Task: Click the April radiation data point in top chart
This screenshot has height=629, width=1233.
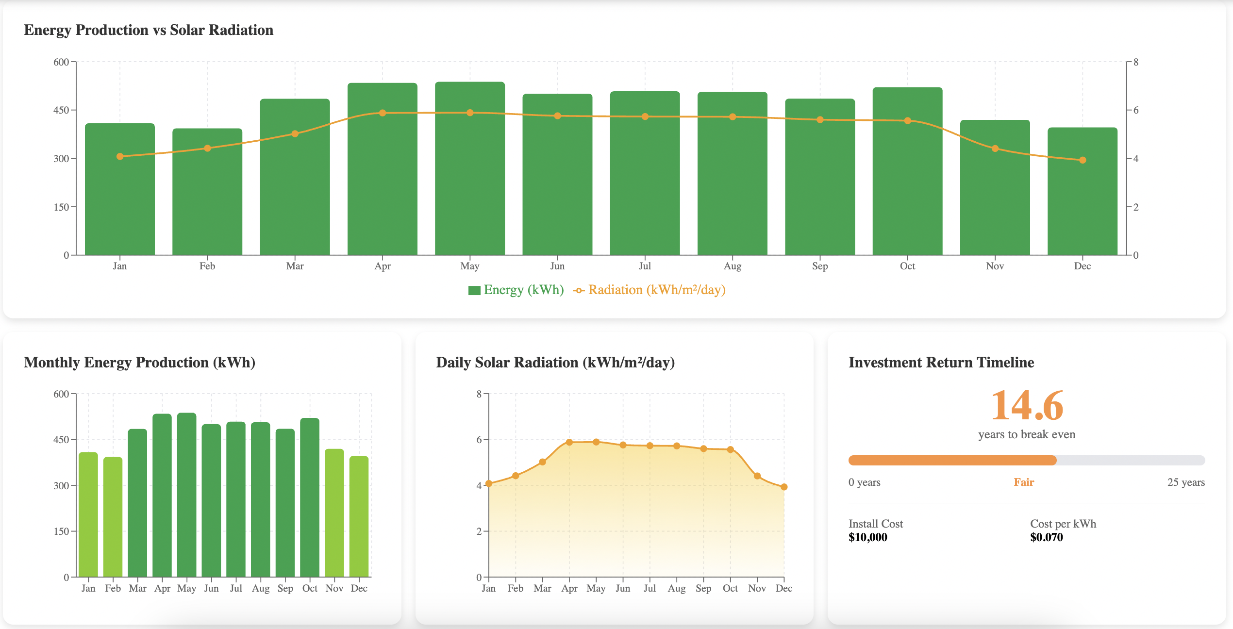Action: click(383, 113)
